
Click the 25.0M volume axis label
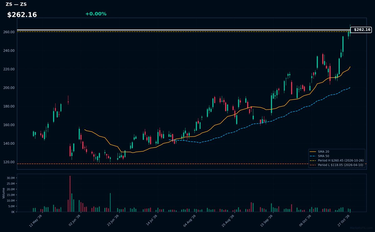click(11, 184)
